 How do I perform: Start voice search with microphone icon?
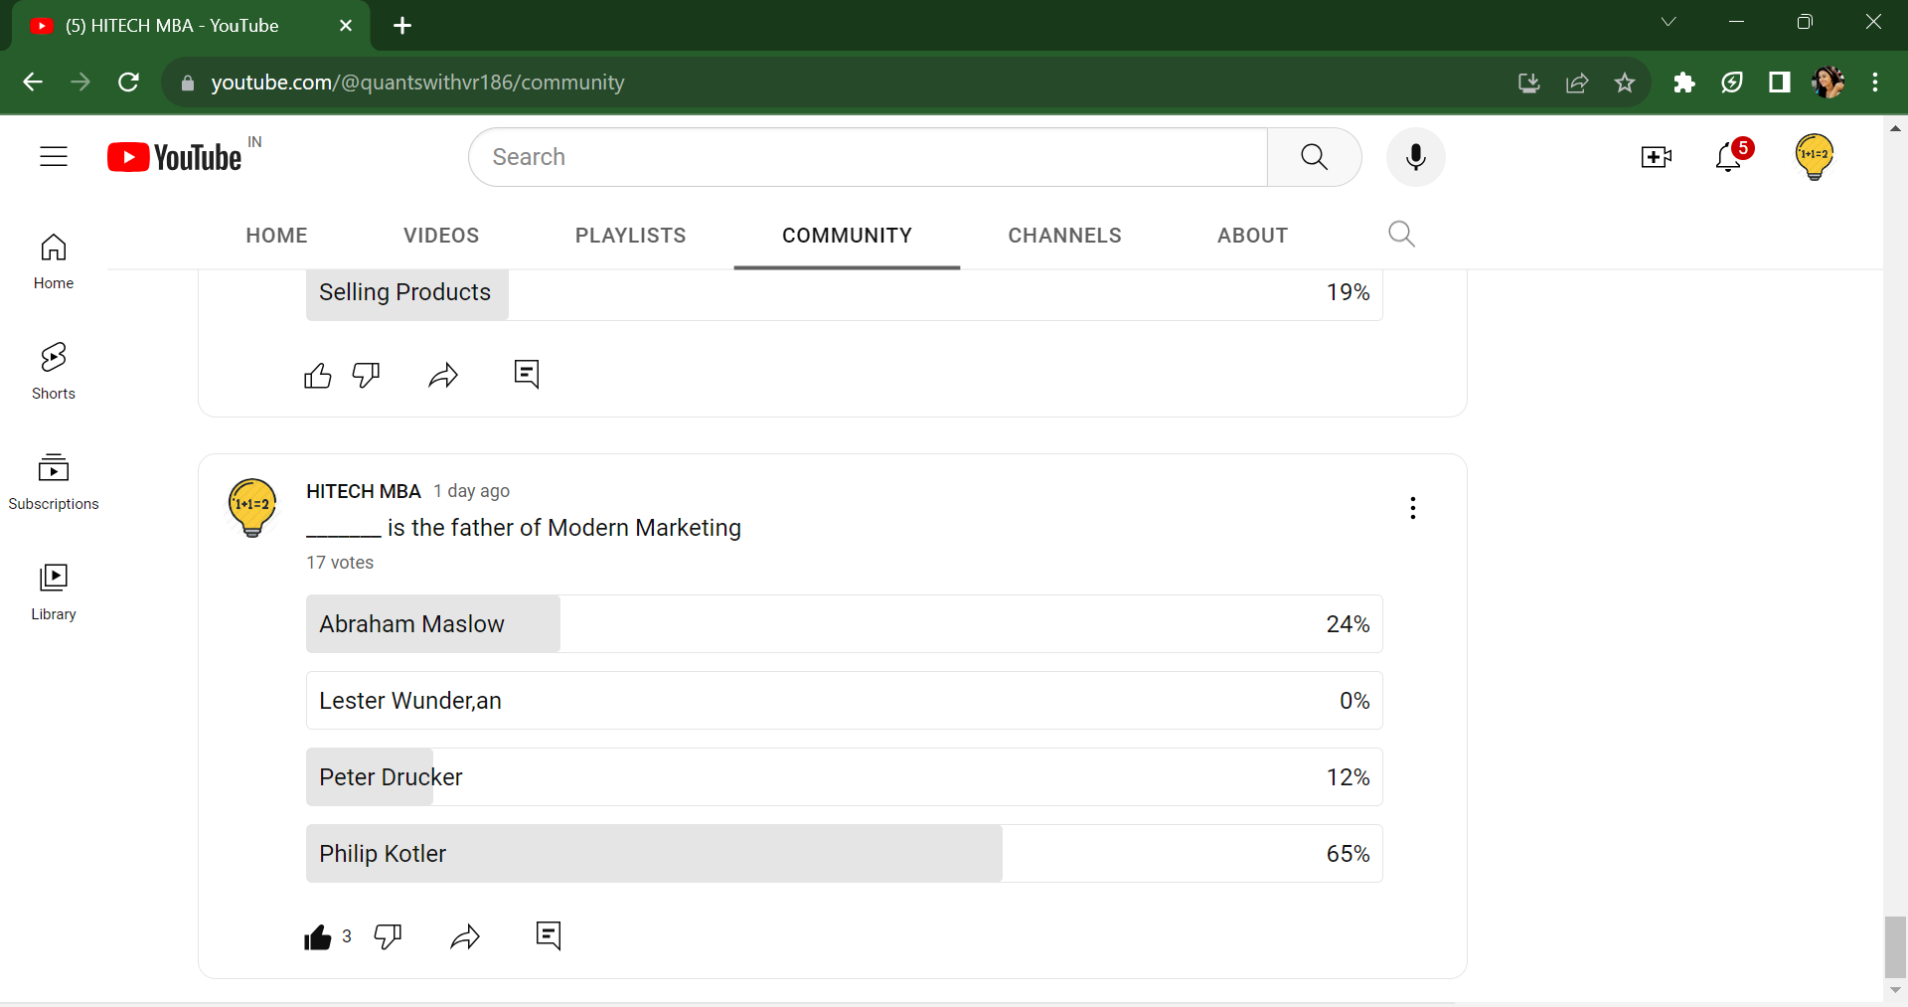pos(1415,157)
